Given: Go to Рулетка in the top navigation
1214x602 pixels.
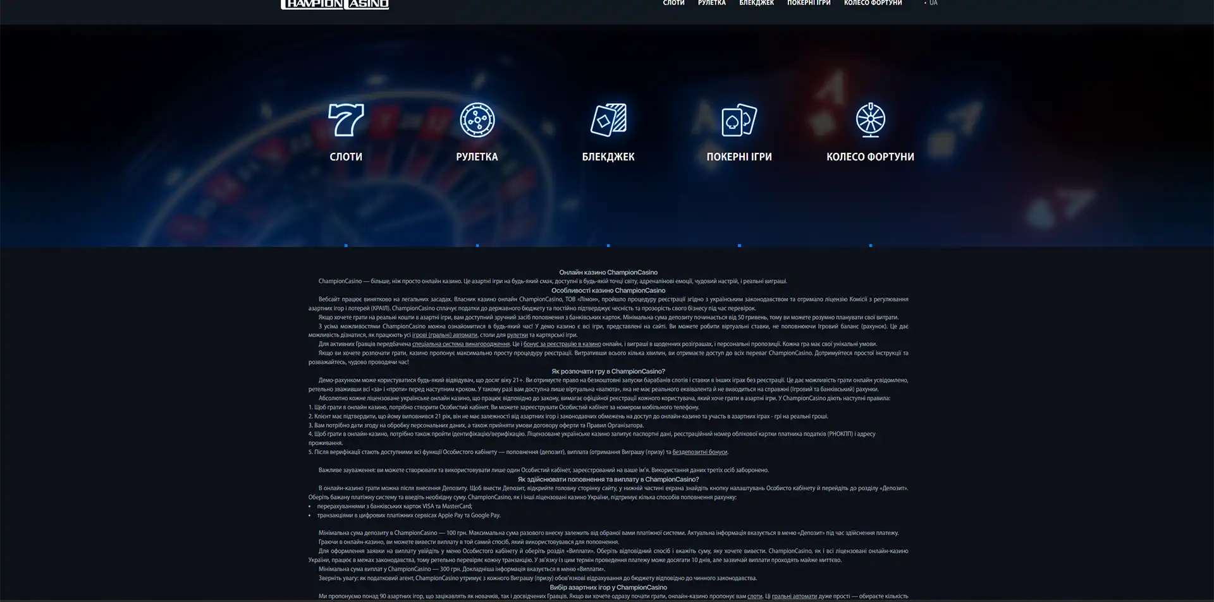Looking at the screenshot, I should 711,3.
